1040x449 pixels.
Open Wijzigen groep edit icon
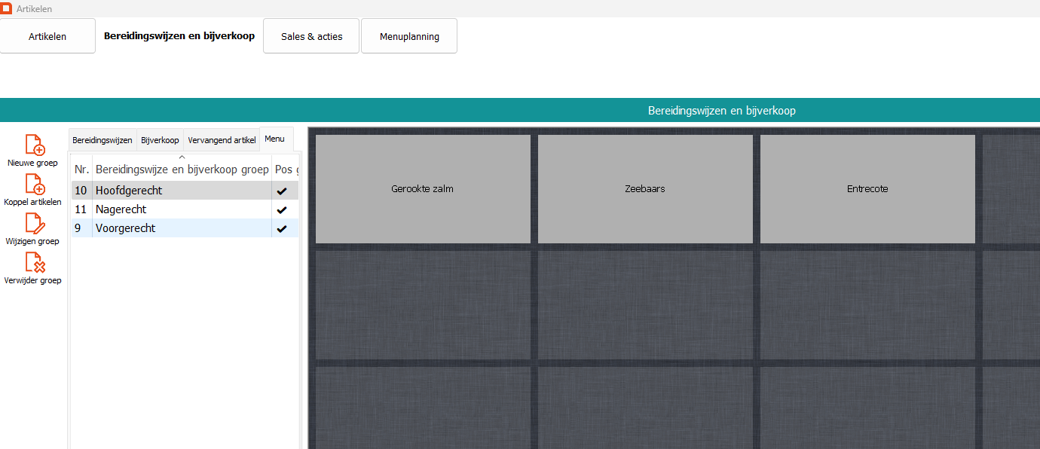click(35, 223)
